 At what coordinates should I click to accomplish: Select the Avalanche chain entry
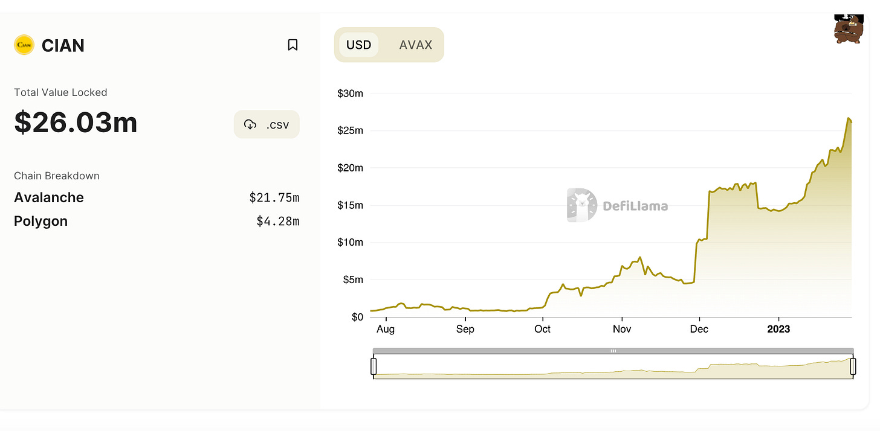49,197
